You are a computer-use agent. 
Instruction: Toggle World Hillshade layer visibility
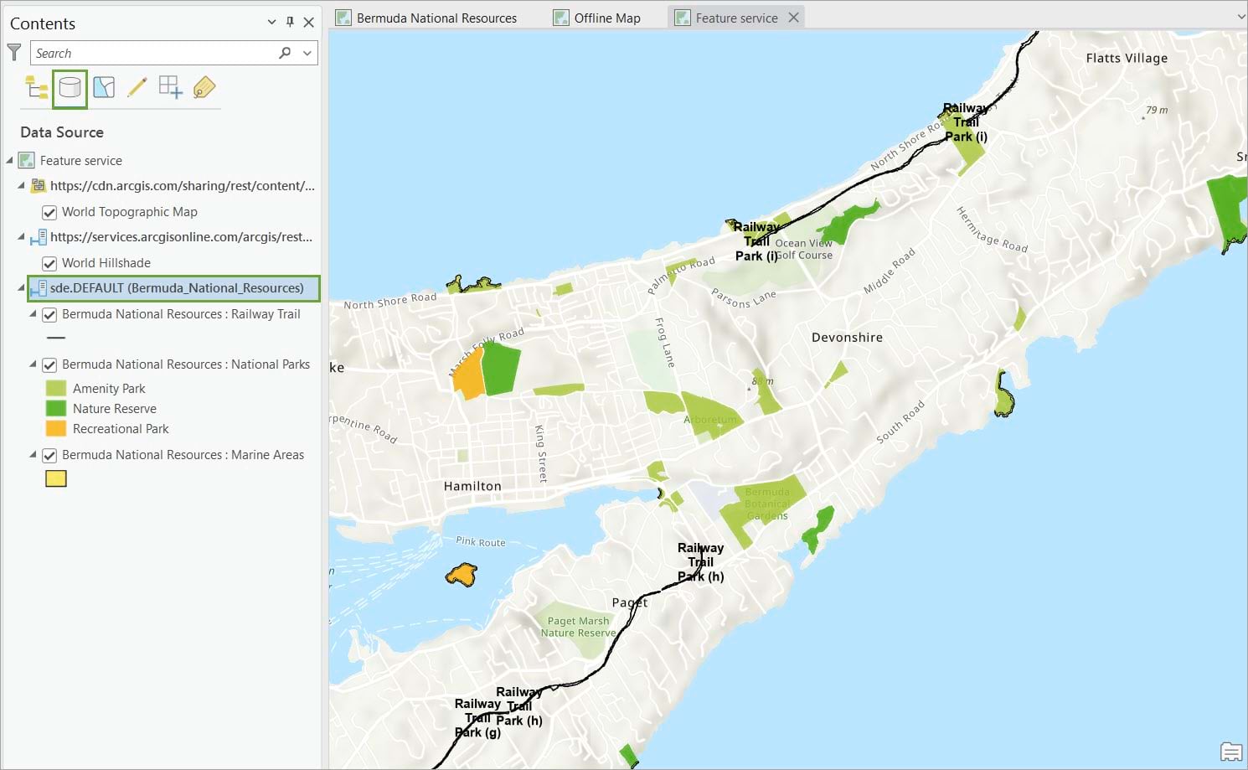(x=49, y=264)
